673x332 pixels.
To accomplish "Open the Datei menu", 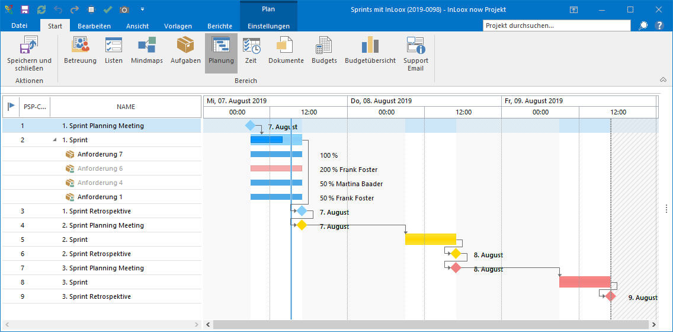I will (x=20, y=25).
